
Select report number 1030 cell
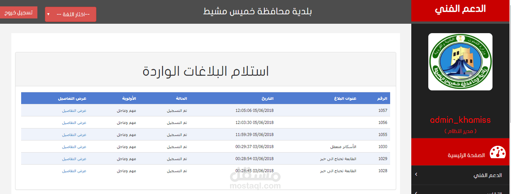(383, 147)
